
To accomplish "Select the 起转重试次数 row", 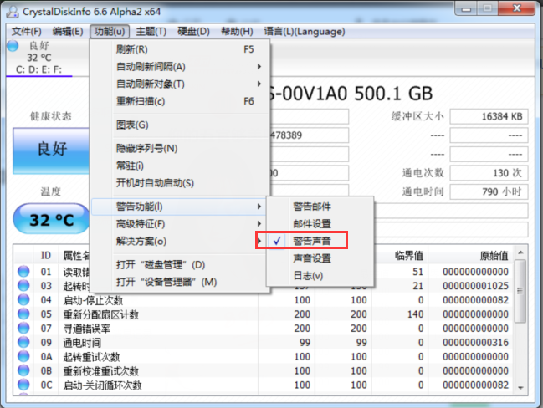I will point(265,356).
